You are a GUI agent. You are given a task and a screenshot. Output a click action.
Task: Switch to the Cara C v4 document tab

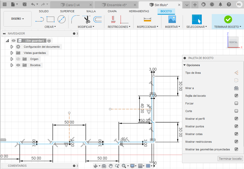(72, 5)
